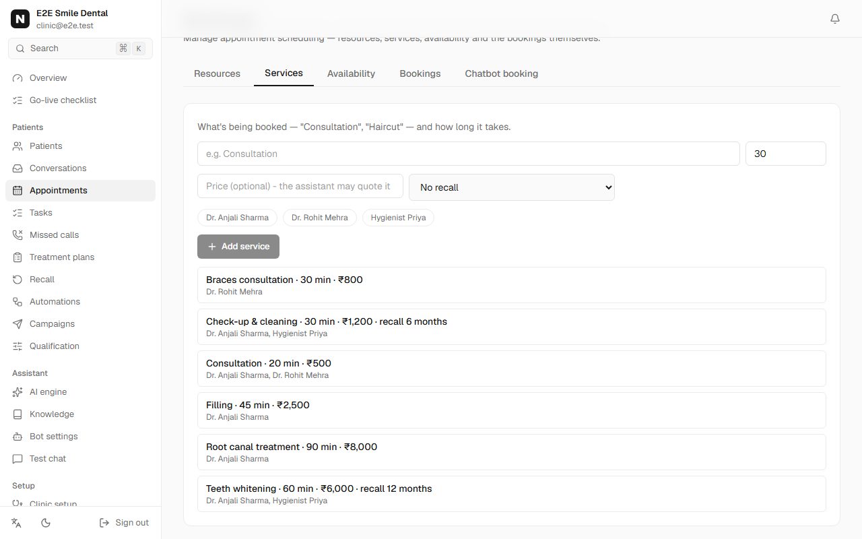Viewport: 862px width, 539px height.
Task: Toggle the Hygienist Priya resource chip
Action: point(398,218)
